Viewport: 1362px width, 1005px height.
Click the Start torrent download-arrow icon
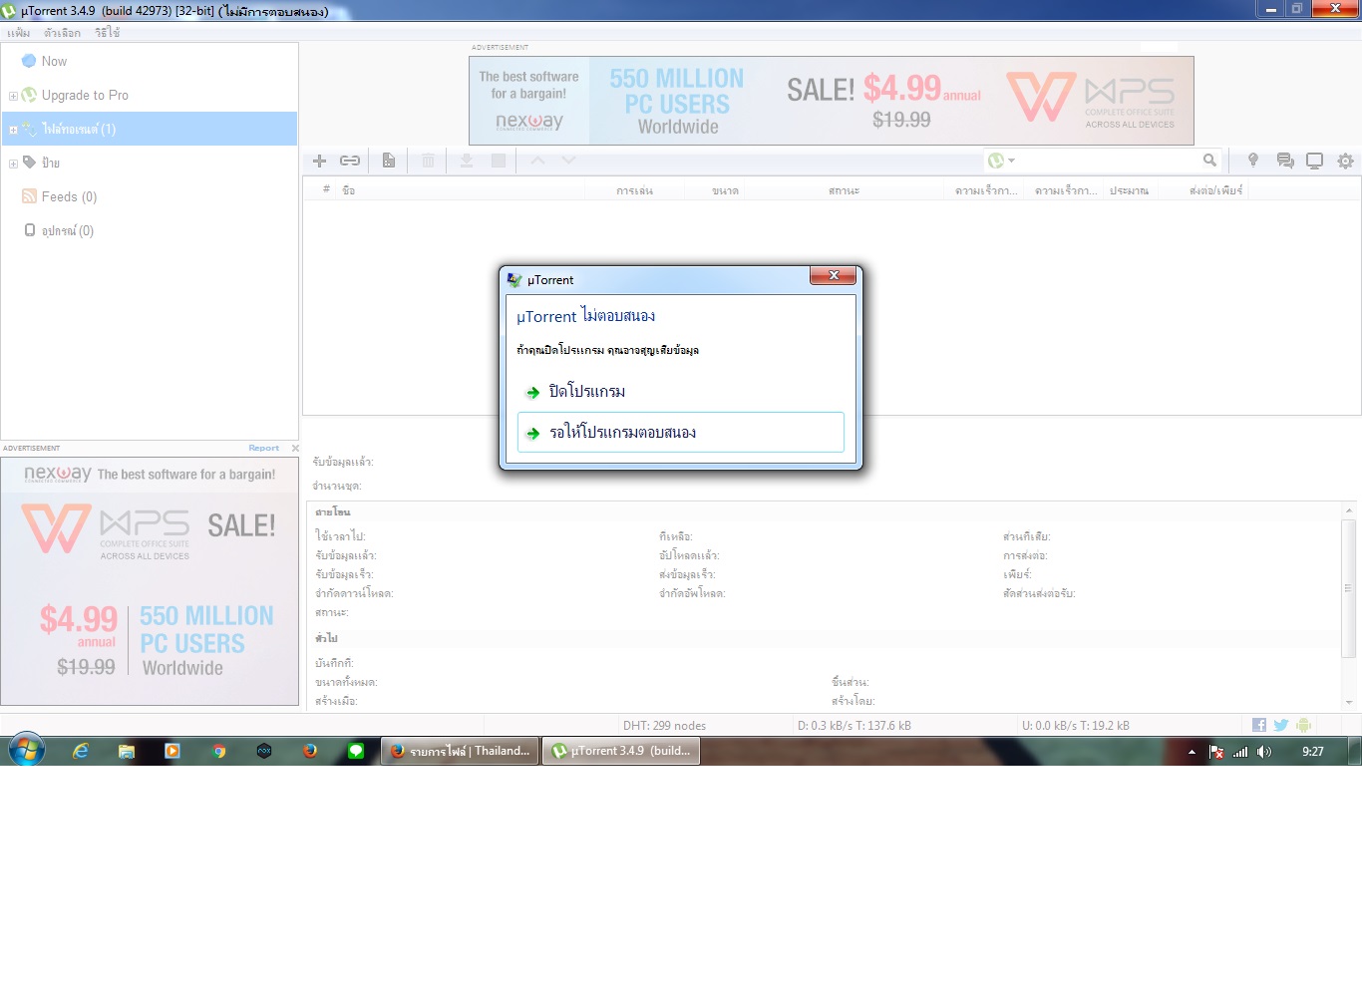pos(466,161)
